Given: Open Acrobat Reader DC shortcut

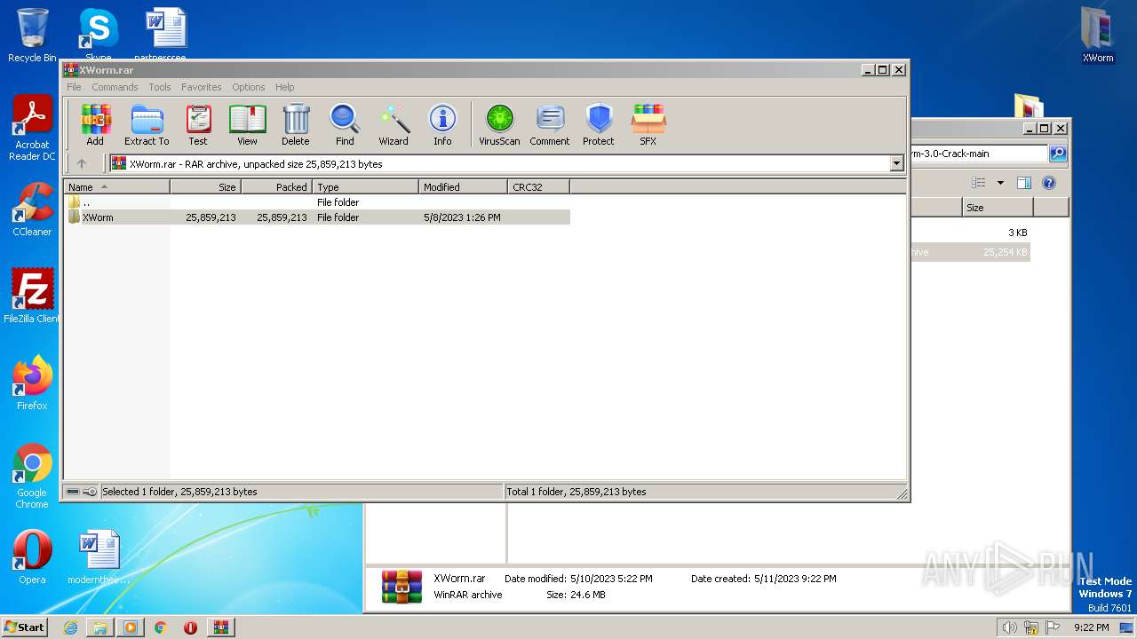Looking at the screenshot, I should (32, 129).
